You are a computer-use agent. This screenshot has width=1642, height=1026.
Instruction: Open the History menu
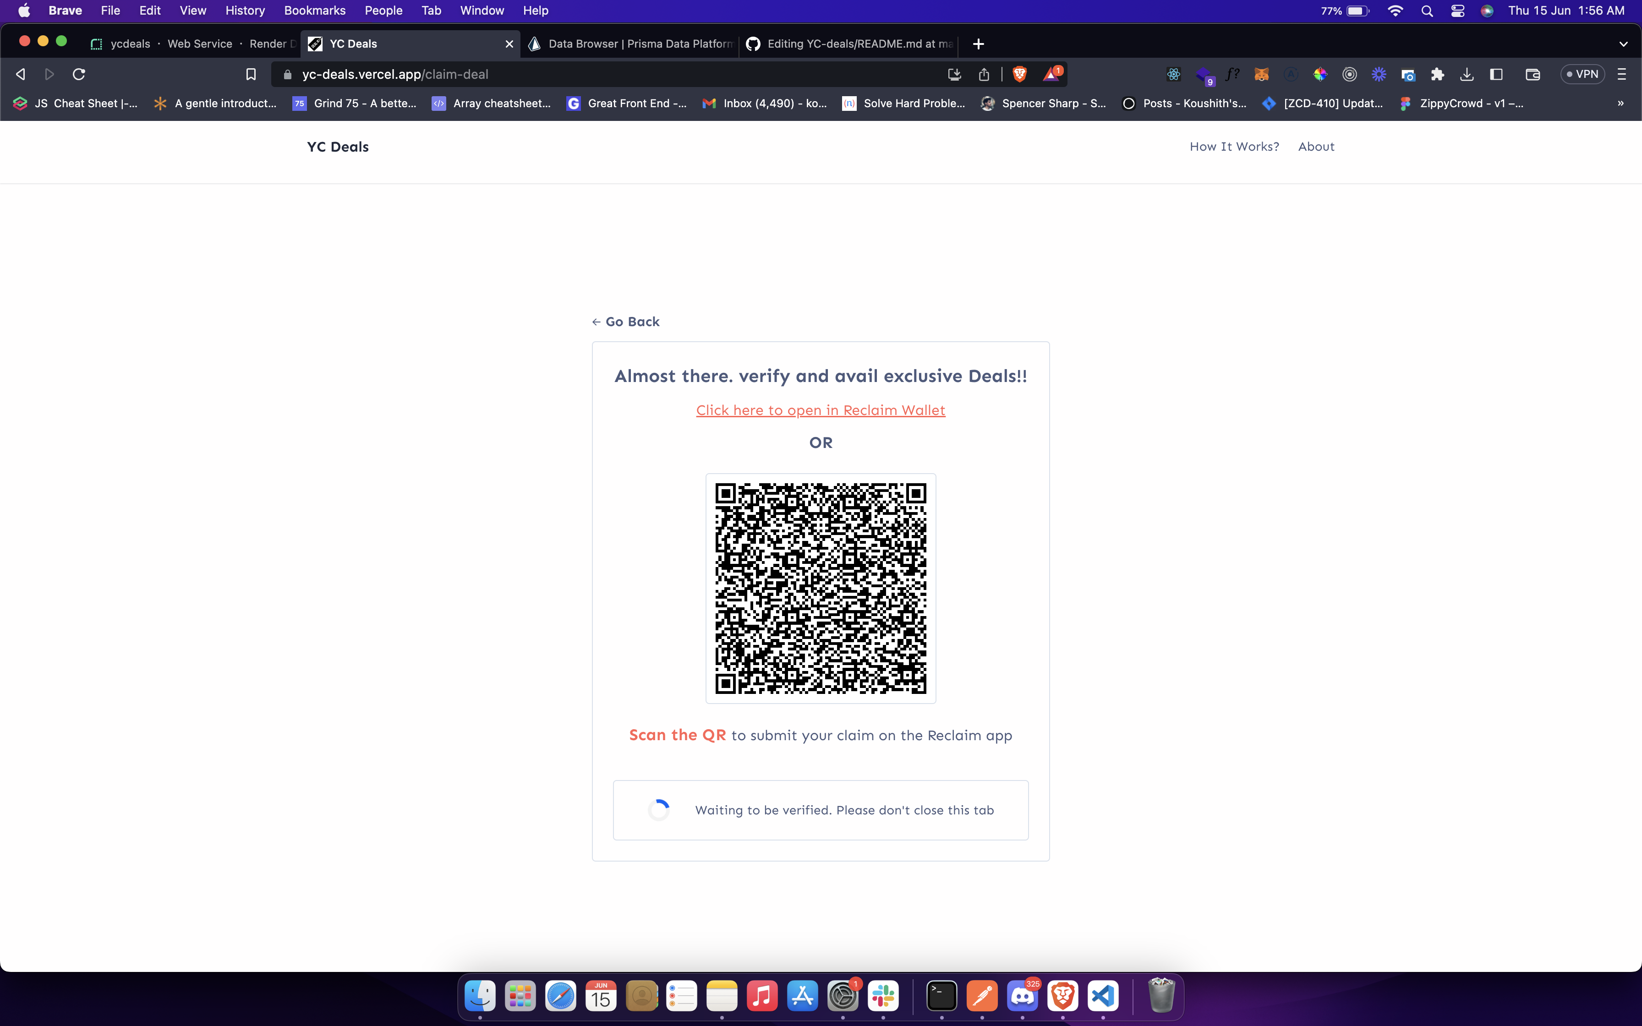pos(245,11)
